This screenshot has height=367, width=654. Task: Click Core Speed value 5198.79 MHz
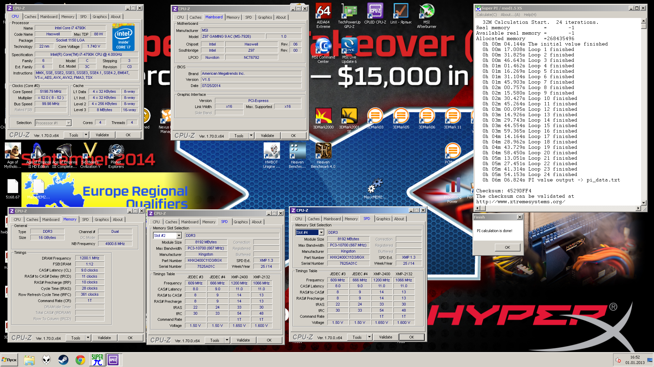51,91
